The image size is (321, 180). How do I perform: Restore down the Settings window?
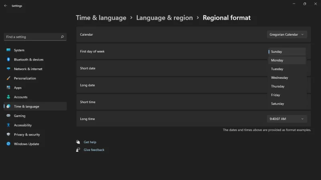pyautogui.click(x=305, y=4)
